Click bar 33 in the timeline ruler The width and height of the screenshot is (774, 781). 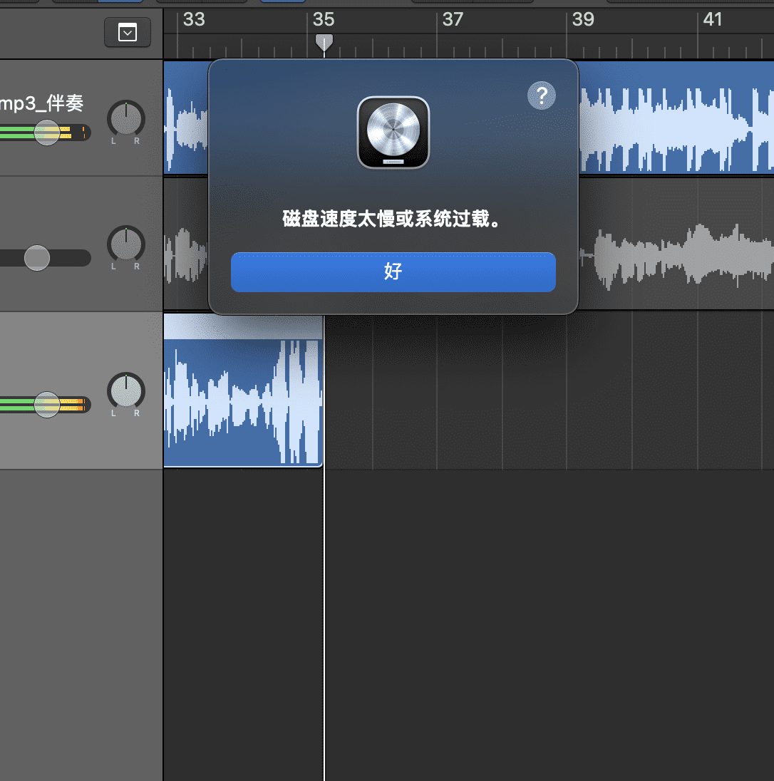(193, 20)
